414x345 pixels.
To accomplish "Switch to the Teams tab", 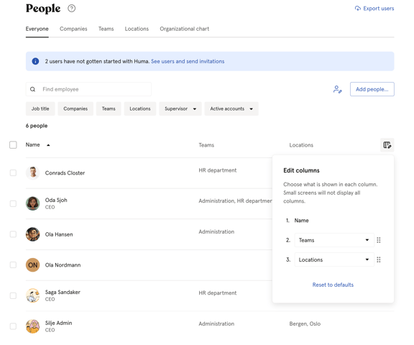I will (106, 29).
